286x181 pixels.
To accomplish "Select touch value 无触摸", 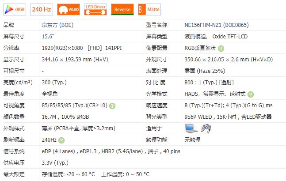I will click(x=192, y=140).
